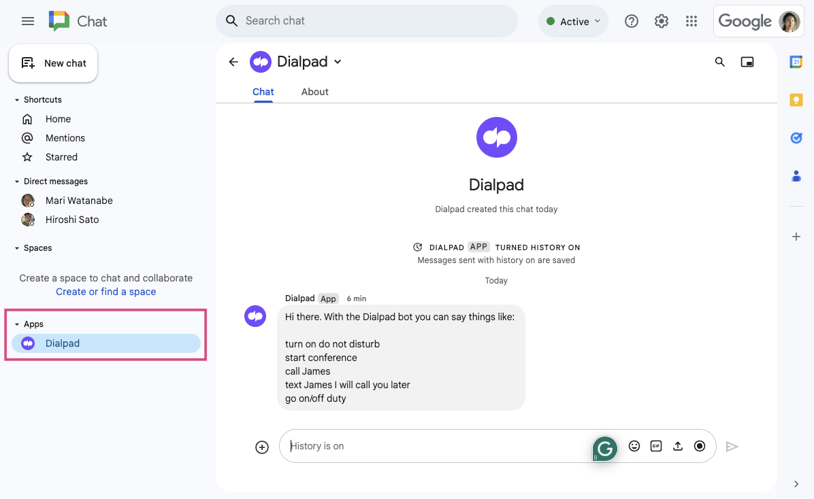
Task: Collapse the Apps section
Action: coord(17,324)
